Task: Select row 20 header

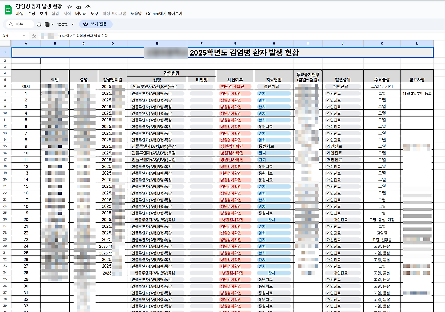Action: (6, 180)
